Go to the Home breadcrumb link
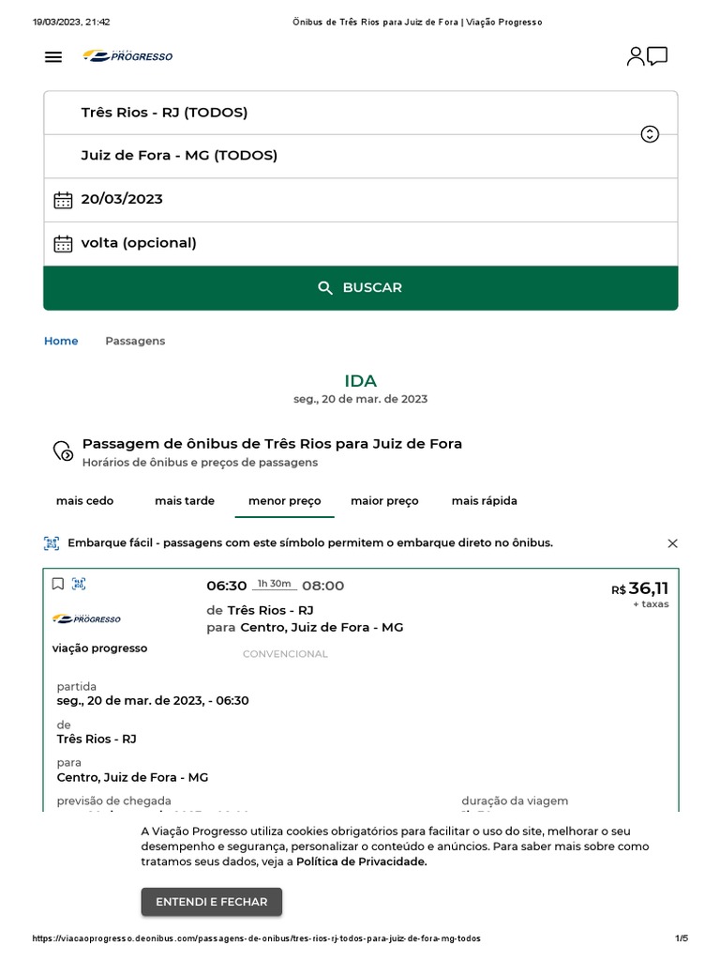720x961 pixels. 61,341
